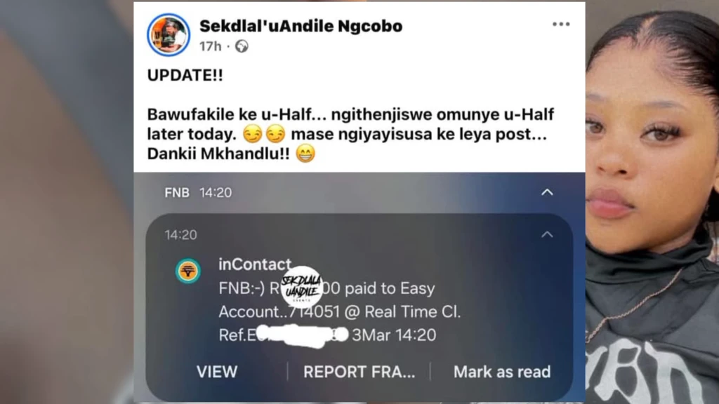The width and height of the screenshot is (719, 404).
Task: Click the 17h post timestamp
Action: 211,46
